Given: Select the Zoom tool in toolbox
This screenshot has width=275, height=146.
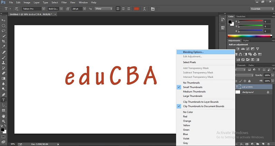Looking at the screenshot, I should [3, 121].
